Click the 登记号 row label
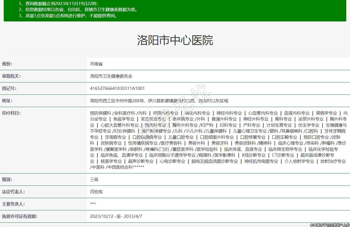 coord(9,88)
